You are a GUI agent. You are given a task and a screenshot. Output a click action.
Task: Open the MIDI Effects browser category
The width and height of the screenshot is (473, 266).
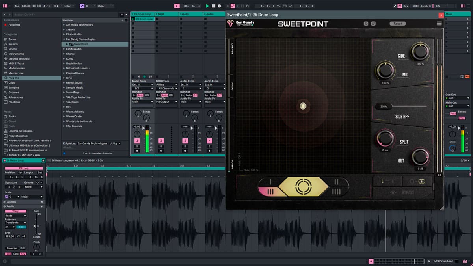pyautogui.click(x=16, y=63)
